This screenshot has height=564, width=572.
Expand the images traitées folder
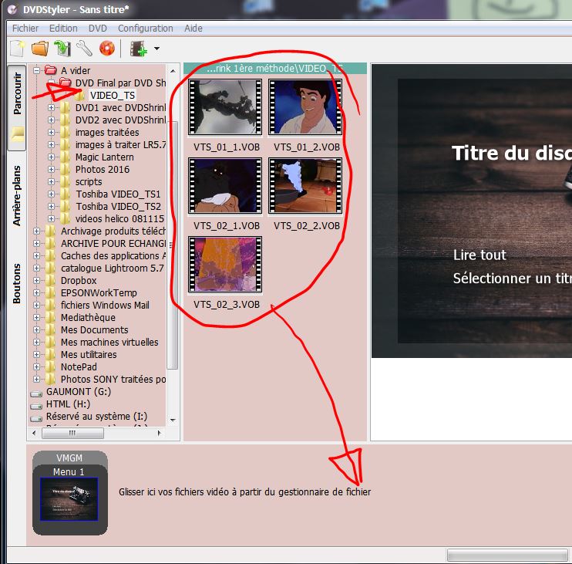click(x=51, y=132)
